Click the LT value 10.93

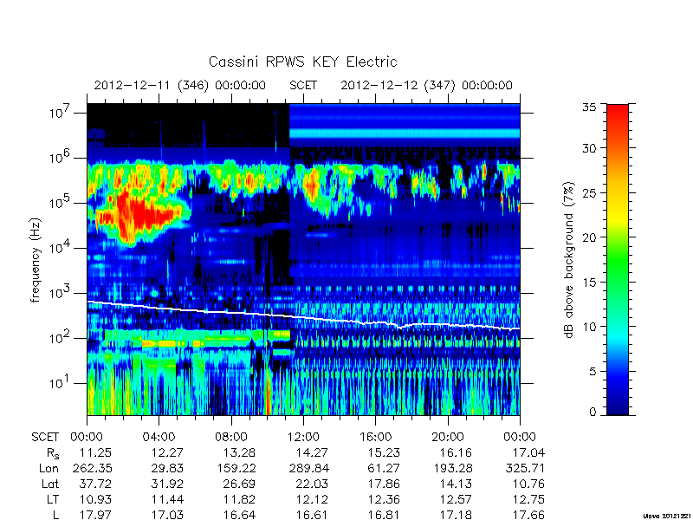click(x=95, y=499)
